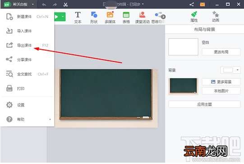Switch to the 属性 properties tab
This screenshot has width=244, height=164.
(194, 17)
